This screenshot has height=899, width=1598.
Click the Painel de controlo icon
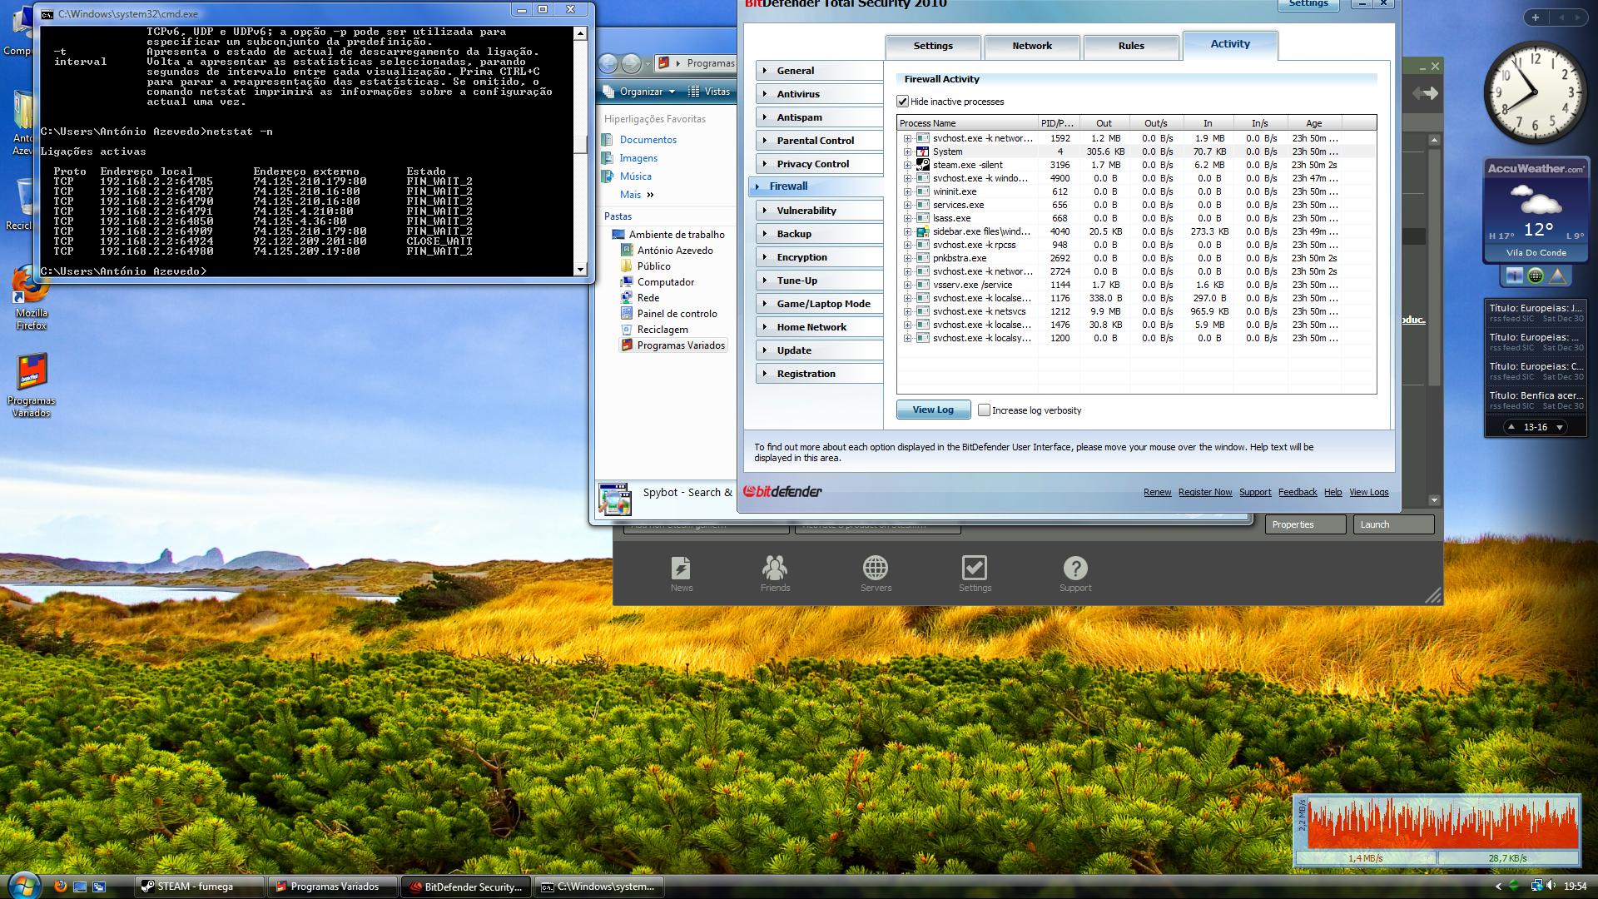(627, 314)
